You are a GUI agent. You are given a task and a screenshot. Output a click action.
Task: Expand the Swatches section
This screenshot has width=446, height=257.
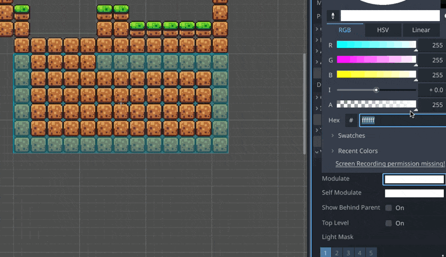pos(351,135)
